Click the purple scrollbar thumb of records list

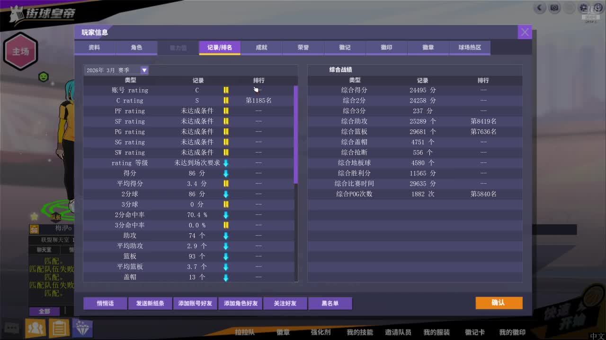[x=296, y=135]
